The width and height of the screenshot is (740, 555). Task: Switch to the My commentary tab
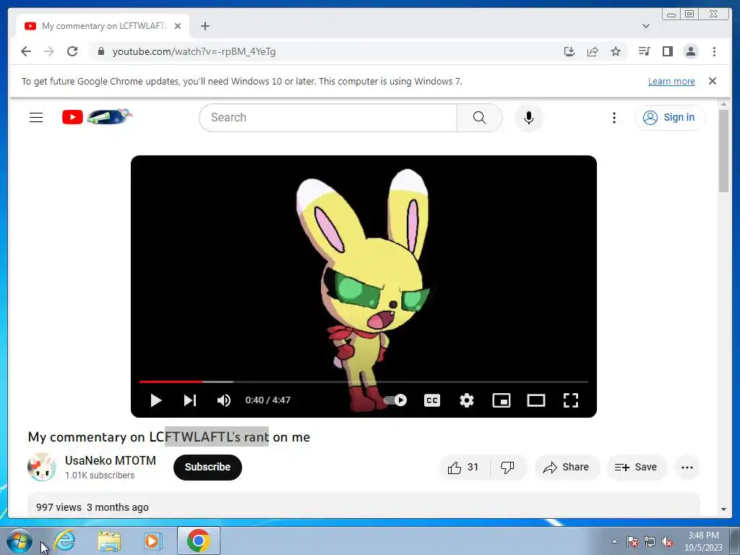click(x=103, y=26)
